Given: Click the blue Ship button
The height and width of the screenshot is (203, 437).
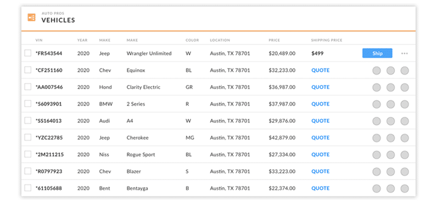Looking at the screenshot, I should click(377, 53).
